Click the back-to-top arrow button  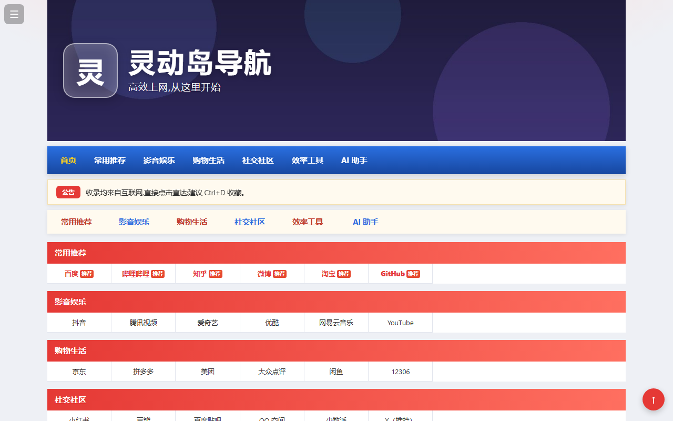(x=654, y=399)
